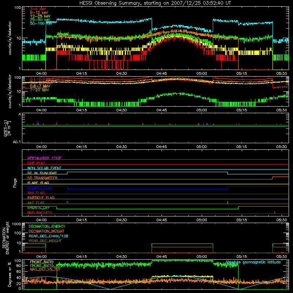This screenshot has height=293, width=293.
Task: Click the 04:00 tick under the GOES panel
Action: (x=41, y=147)
